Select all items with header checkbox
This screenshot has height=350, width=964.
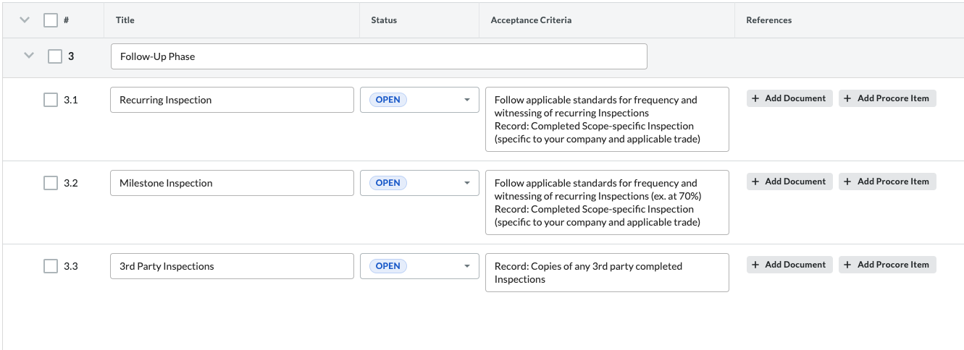click(51, 20)
